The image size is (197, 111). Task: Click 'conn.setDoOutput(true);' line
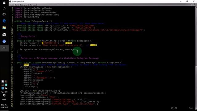click(35, 95)
